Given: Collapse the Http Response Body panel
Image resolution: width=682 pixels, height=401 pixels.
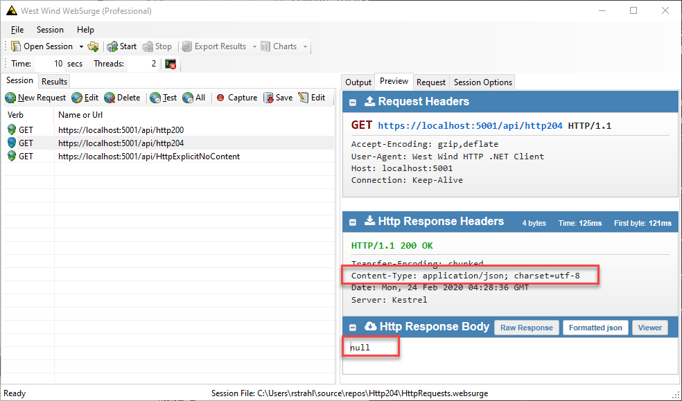Looking at the screenshot, I should 353,326.
